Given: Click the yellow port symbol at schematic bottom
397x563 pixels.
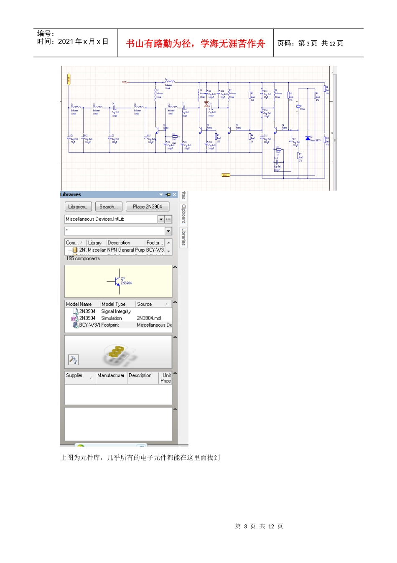Looking at the screenshot, I should coord(225,175).
